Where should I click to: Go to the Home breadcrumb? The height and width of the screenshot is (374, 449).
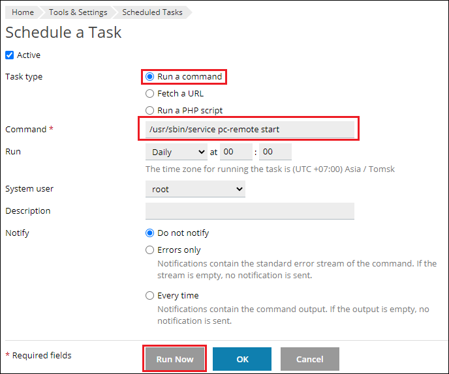23,12
